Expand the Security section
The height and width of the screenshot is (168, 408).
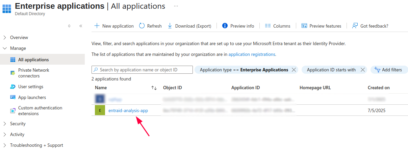point(5,124)
